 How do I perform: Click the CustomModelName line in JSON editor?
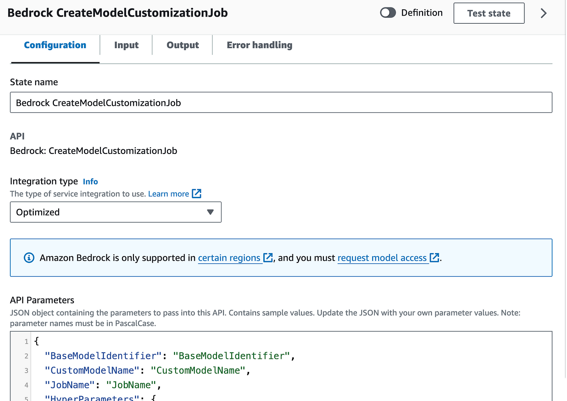pyautogui.click(x=147, y=370)
